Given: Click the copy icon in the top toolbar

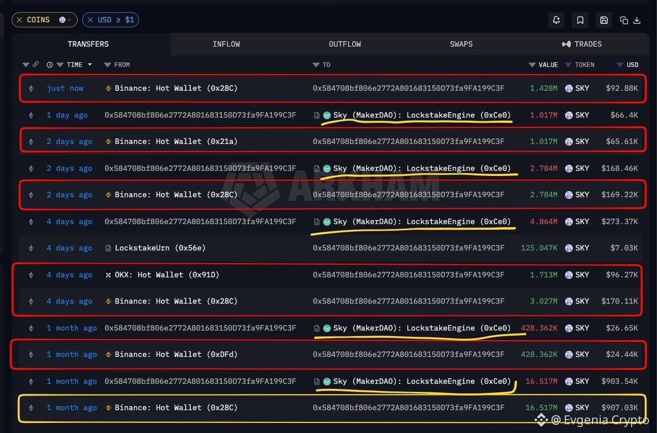Looking at the screenshot, I should point(624,20).
